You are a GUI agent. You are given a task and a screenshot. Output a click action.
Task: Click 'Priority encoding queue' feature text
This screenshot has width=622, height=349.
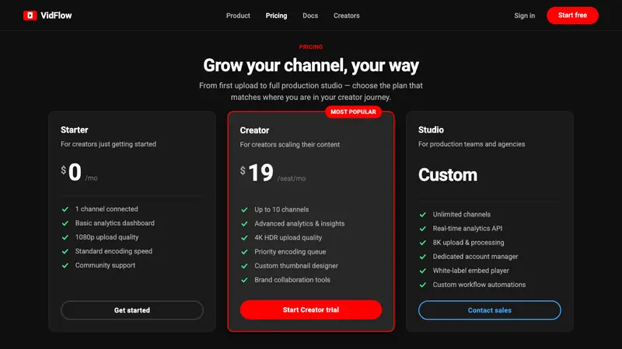pos(290,251)
